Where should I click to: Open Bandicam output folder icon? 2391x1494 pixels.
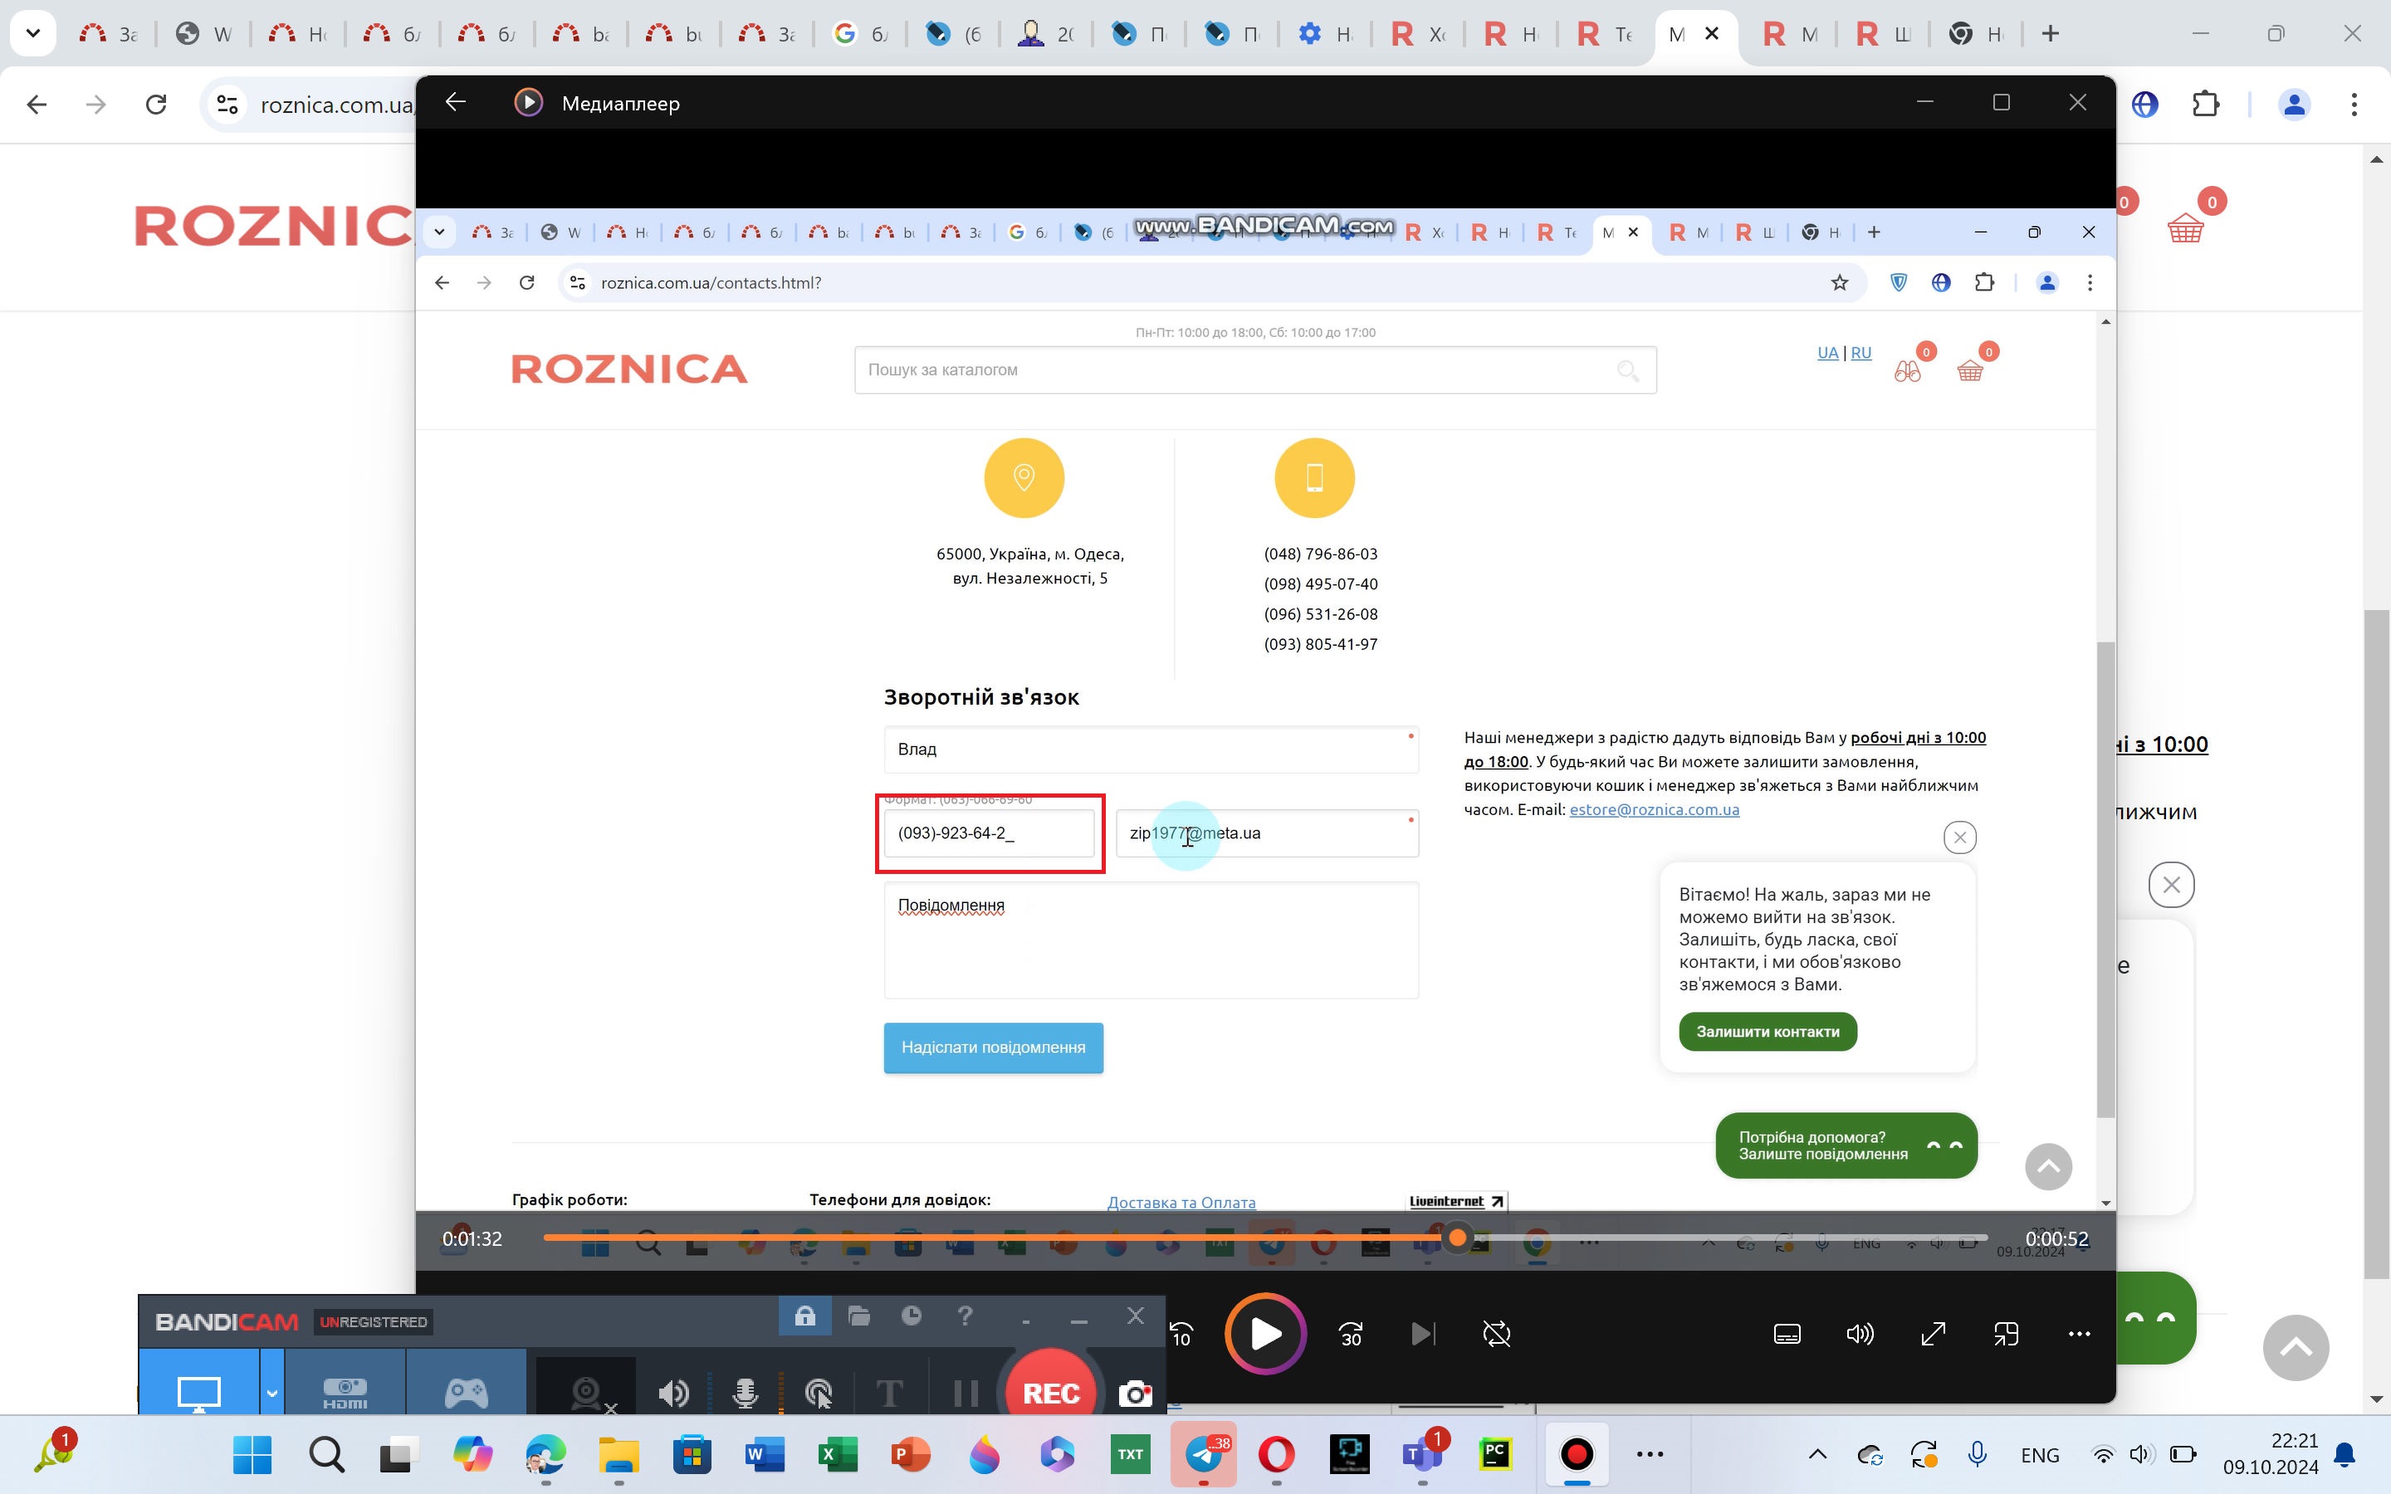click(x=858, y=1316)
